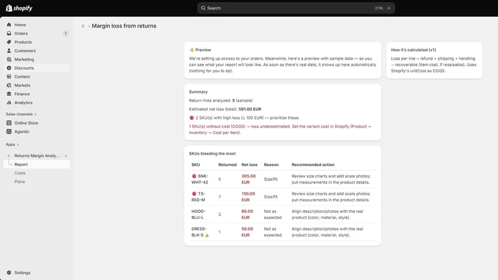498x280 pixels.
Task: Click the Reason column header
Action: pos(271,165)
